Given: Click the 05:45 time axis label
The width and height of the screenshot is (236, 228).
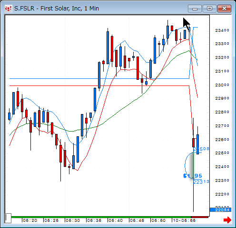Looking at the screenshot, I should click(x=137, y=220).
